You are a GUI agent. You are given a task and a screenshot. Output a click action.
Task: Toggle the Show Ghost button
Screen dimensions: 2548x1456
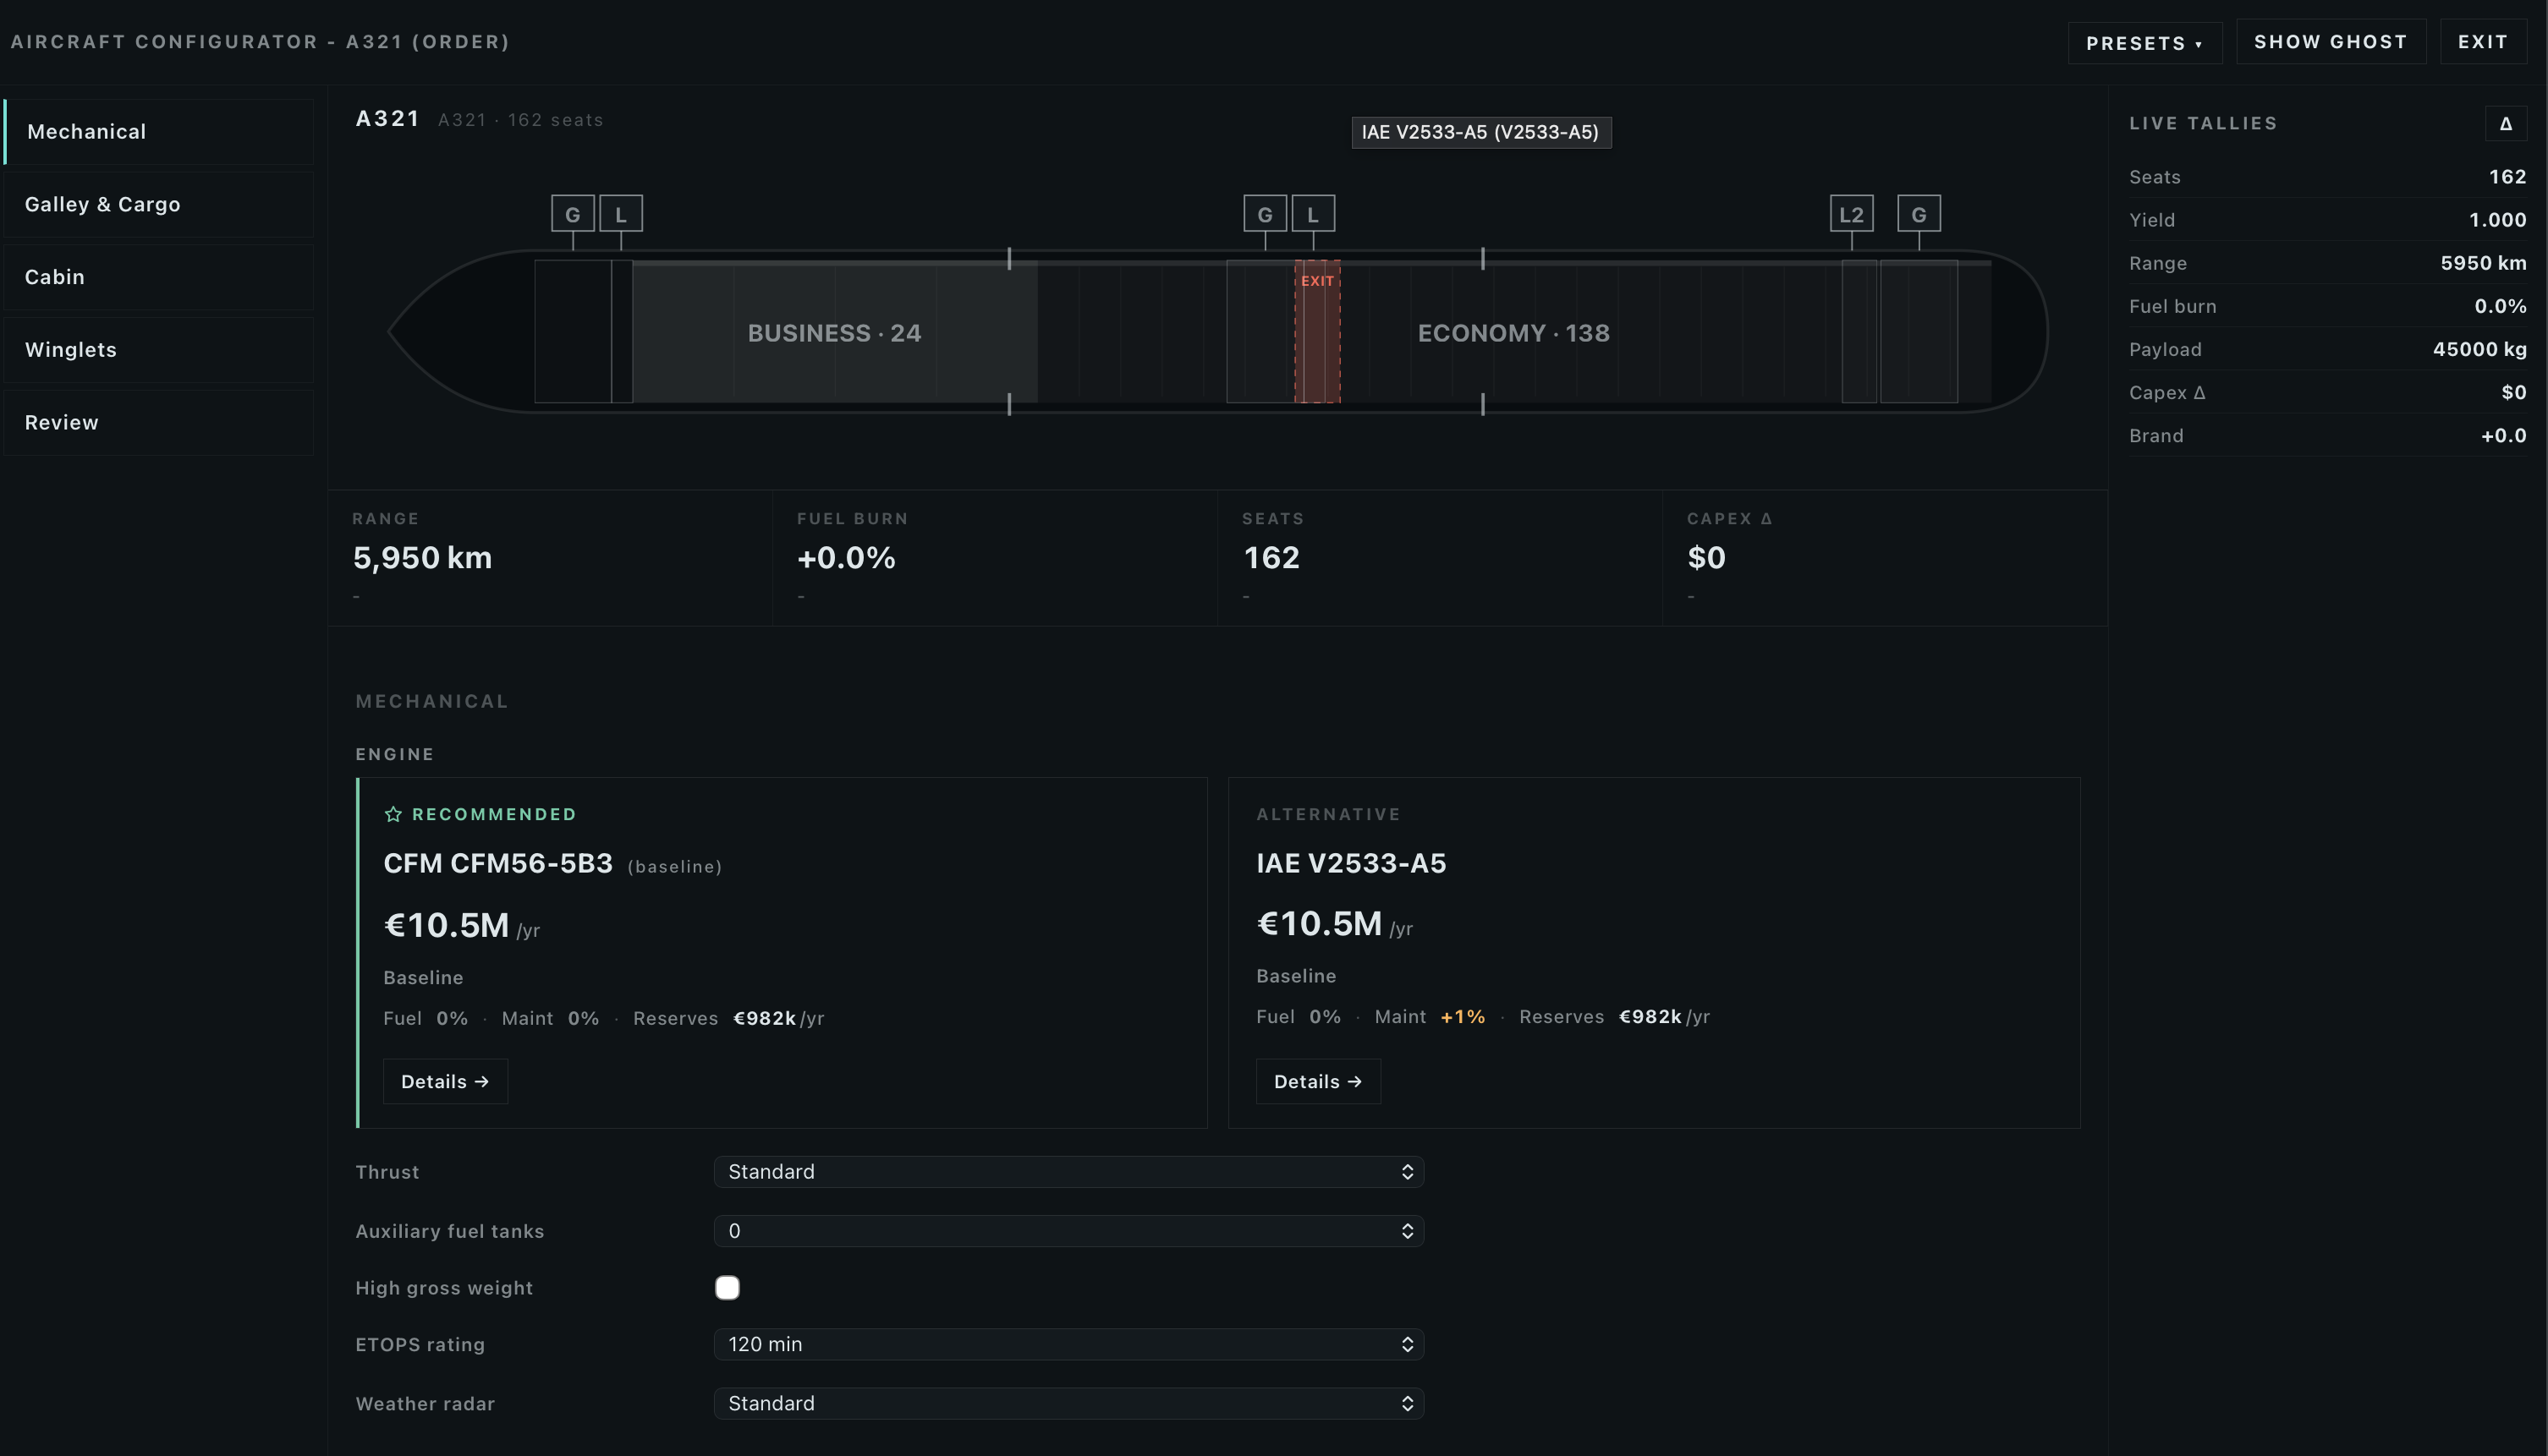2330,42
